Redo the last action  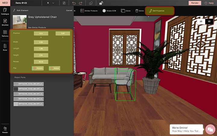(x=80, y=3)
